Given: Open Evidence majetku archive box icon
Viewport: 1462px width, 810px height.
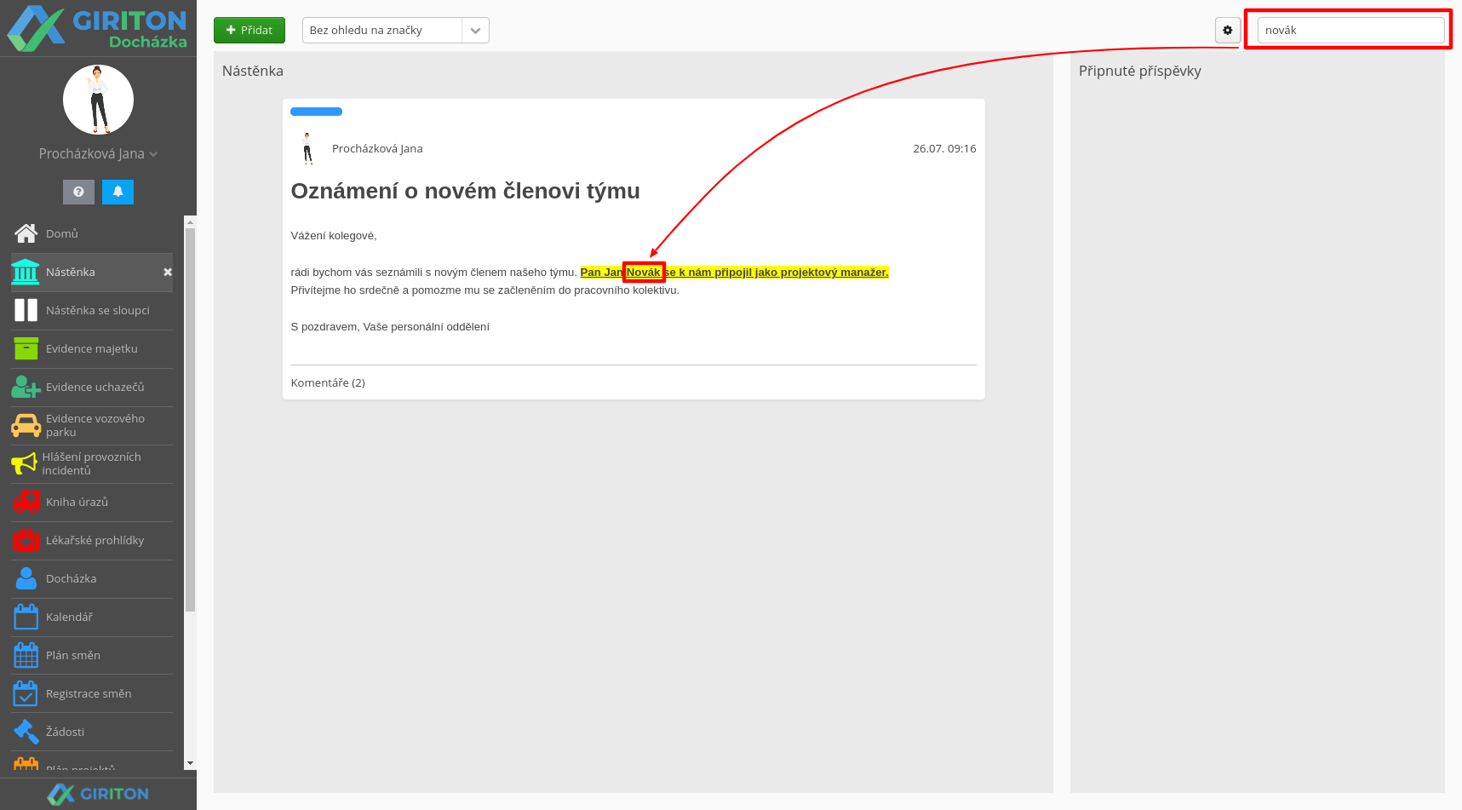Looking at the screenshot, I should 26,348.
